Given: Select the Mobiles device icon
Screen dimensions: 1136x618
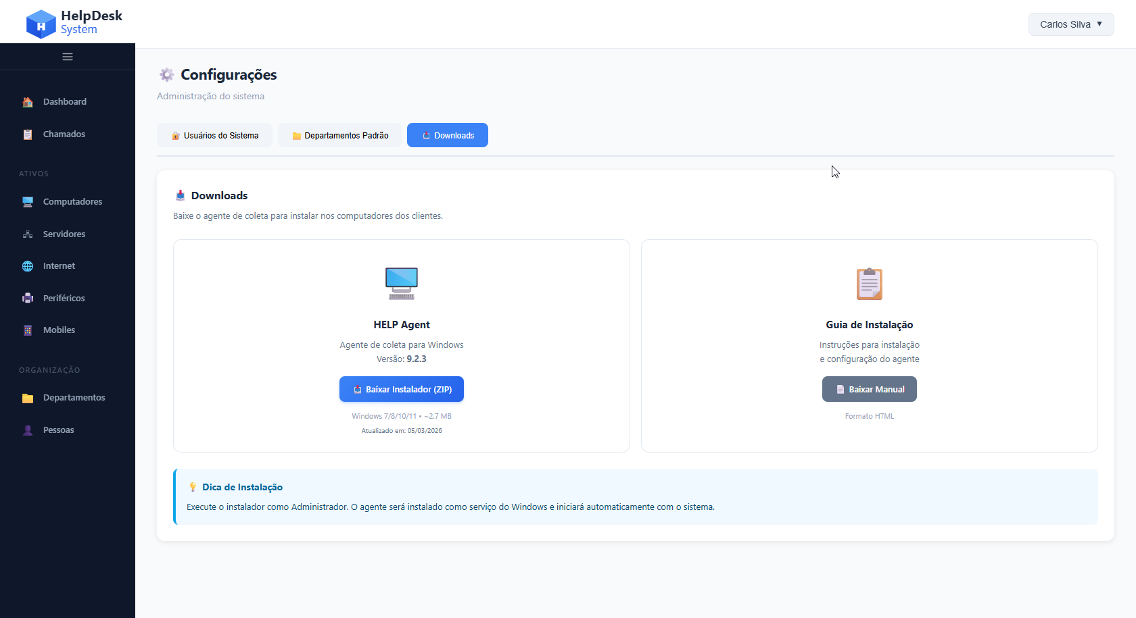Looking at the screenshot, I should [27, 330].
